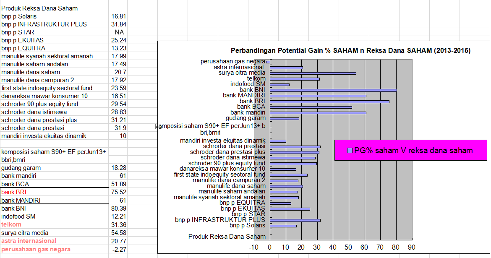Click the cell 'bnp p EQUITRA' in the table
The height and width of the screenshot is (258, 491).
(54, 48)
